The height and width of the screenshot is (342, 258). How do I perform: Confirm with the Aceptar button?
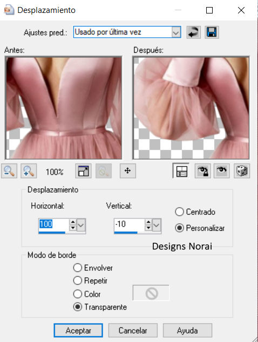(x=78, y=330)
